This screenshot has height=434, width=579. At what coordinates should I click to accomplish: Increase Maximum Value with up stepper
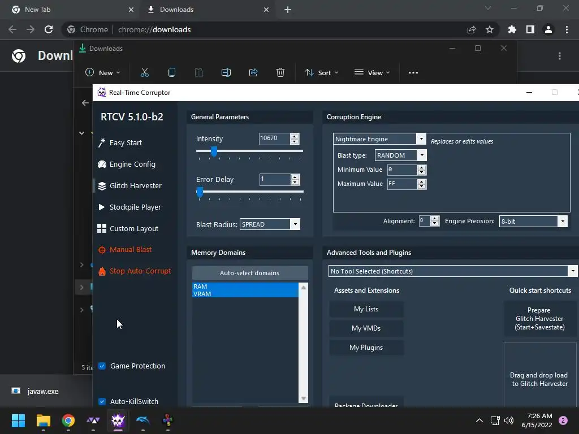pyautogui.click(x=422, y=181)
